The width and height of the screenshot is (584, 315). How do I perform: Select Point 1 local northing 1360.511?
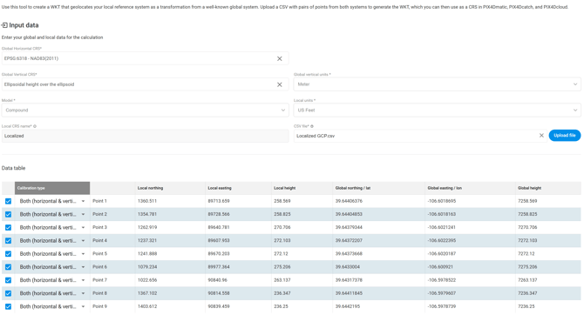click(x=147, y=201)
